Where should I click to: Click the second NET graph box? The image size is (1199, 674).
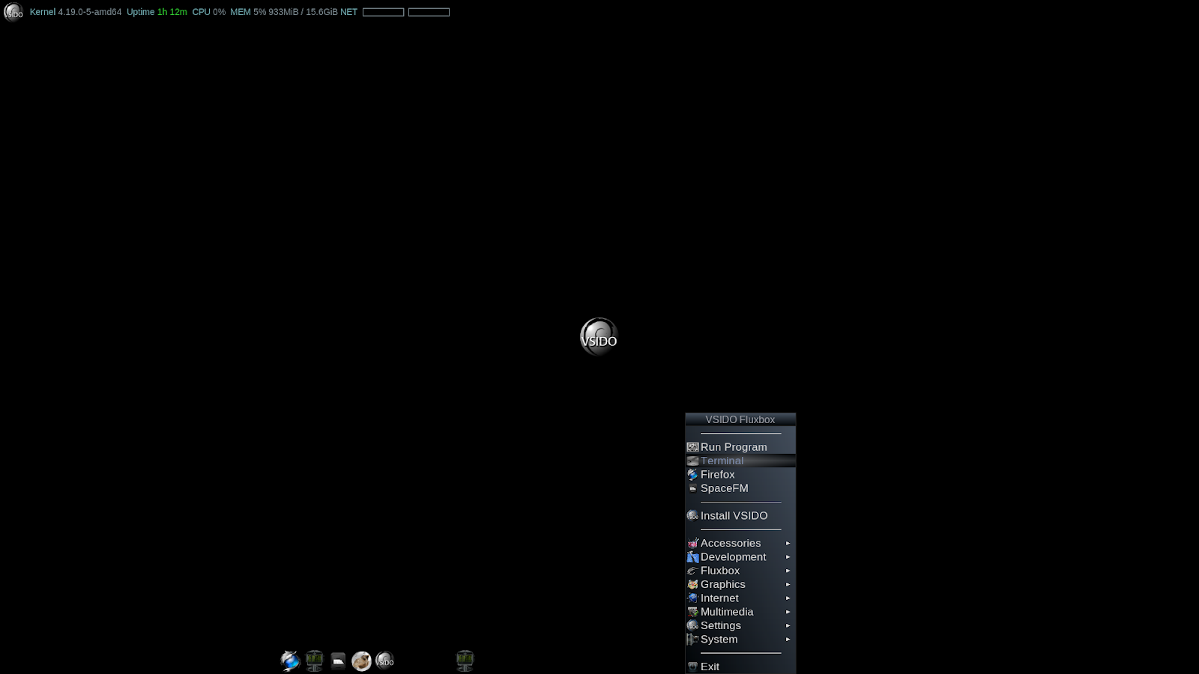point(429,12)
